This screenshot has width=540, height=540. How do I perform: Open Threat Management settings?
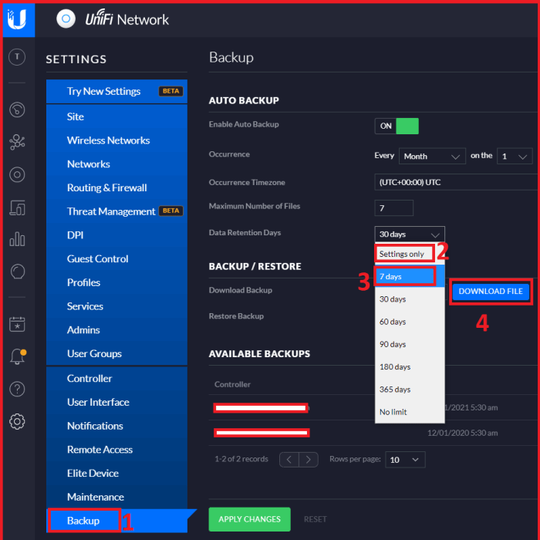[x=116, y=211]
